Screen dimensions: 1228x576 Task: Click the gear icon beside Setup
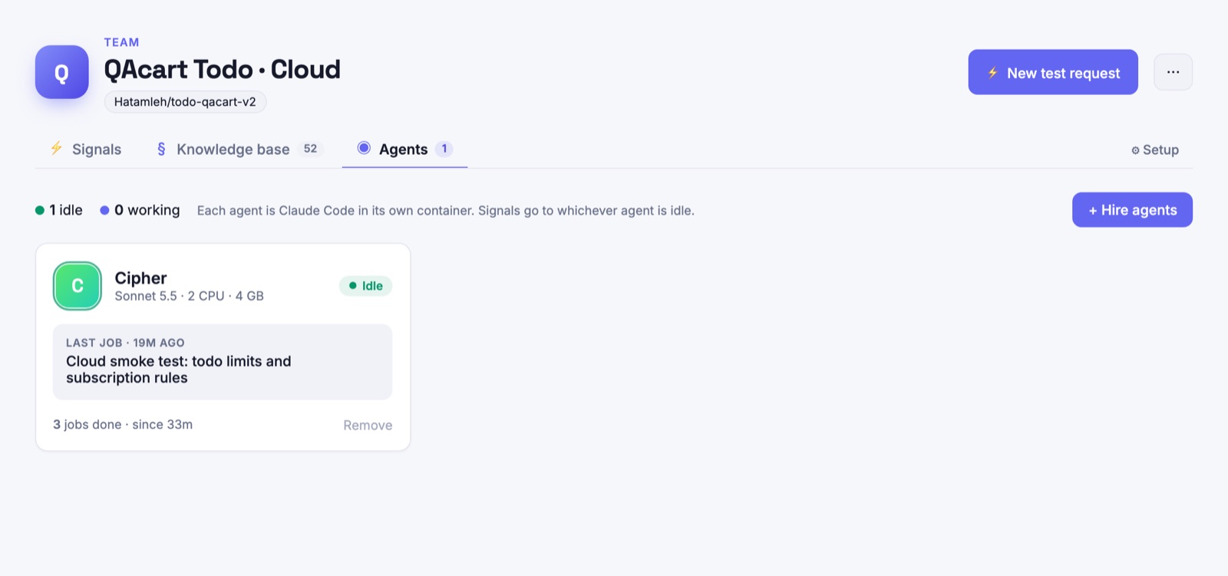tap(1135, 150)
